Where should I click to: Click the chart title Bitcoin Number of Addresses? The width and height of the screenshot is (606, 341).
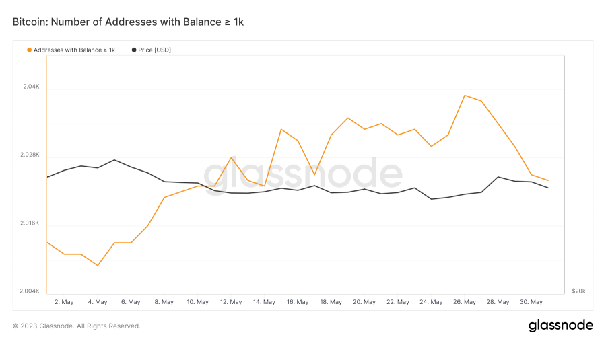(x=129, y=22)
